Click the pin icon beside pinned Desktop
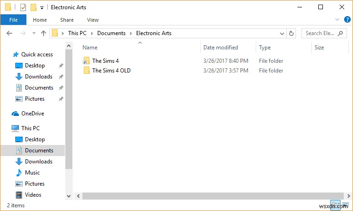Screen dimensions: 353x211 (x=61, y=66)
